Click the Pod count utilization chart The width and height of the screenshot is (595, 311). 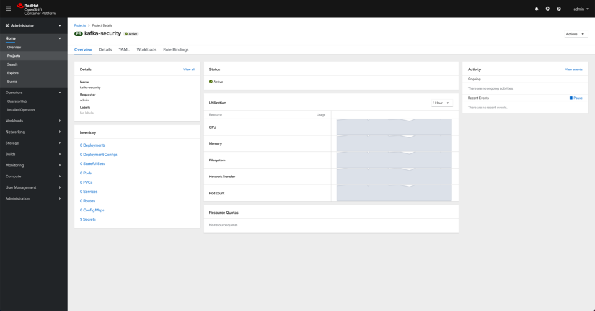tap(394, 193)
